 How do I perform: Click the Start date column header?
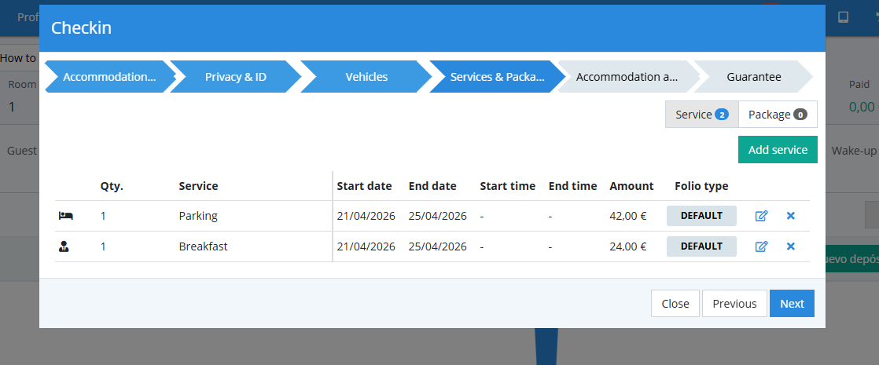tap(364, 186)
